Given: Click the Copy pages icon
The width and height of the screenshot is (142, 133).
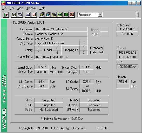Looking at the screenshot, I should 19,14.
